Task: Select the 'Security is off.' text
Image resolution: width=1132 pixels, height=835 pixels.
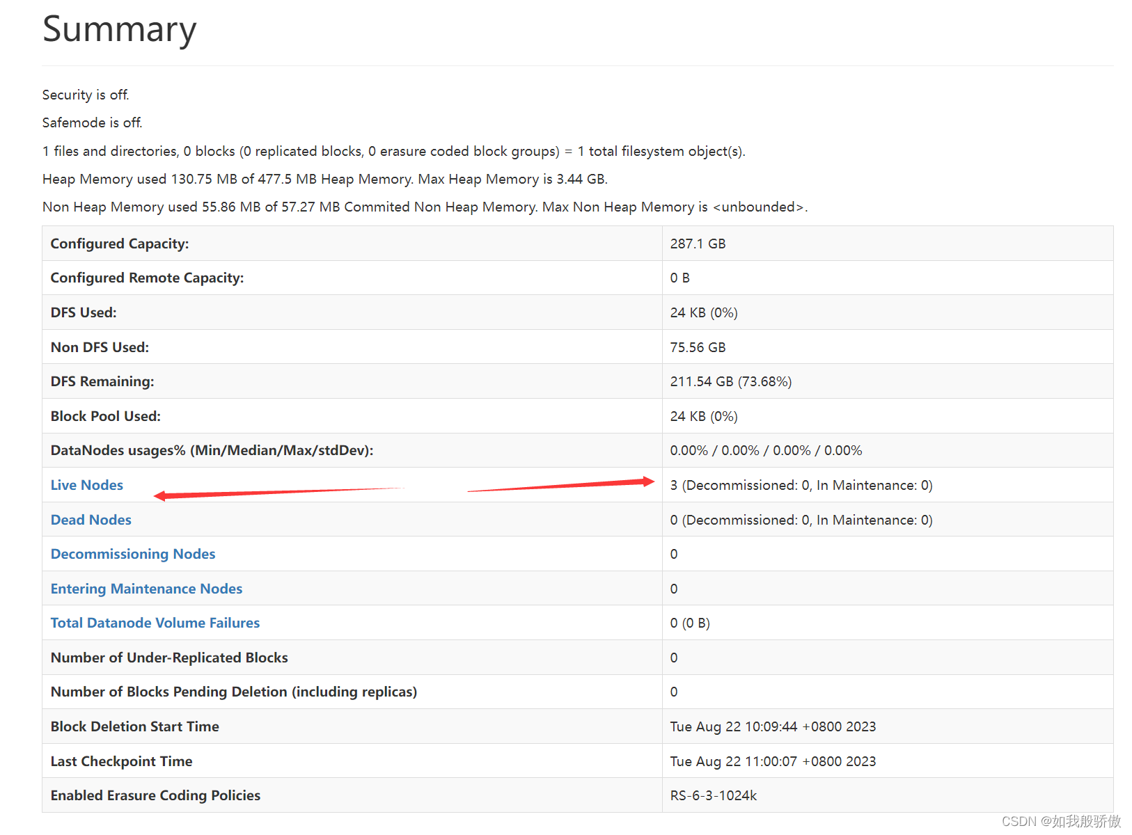Action: coord(86,95)
